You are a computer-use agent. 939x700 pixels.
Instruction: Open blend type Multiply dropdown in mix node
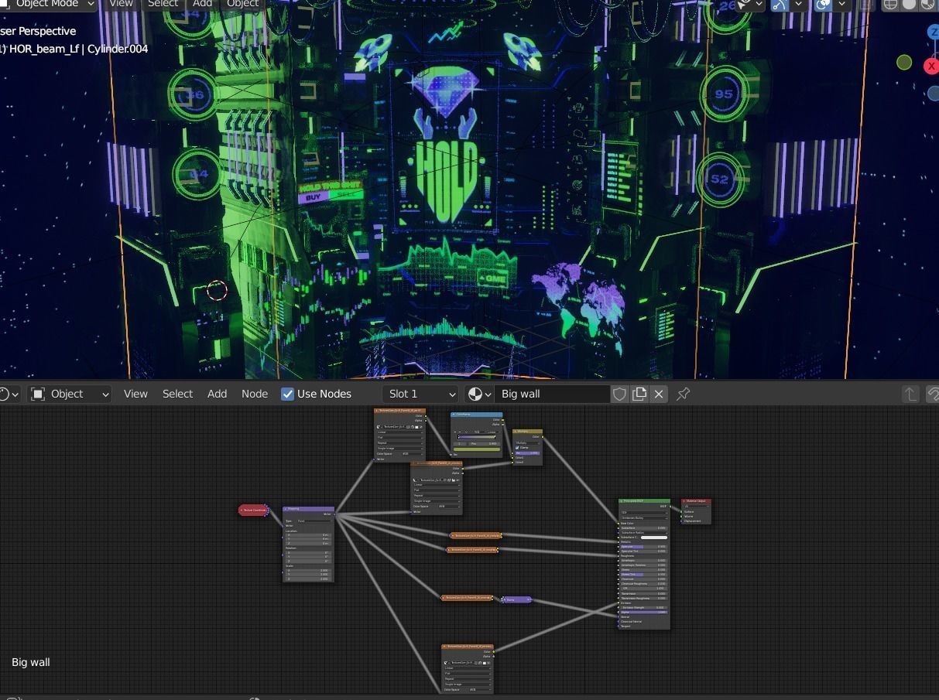point(527,442)
